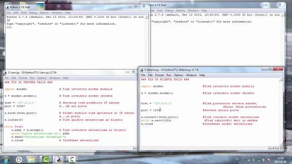Click 's.listen(5)' line in server file
Image resolution: width=292 pixels, height=164 pixels.
click(x=14, y=120)
